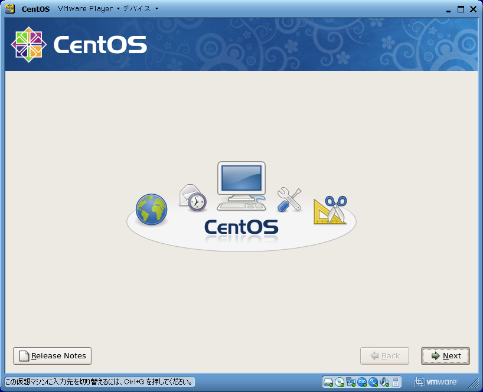Image resolution: width=483 pixels, height=392 pixels.
Task: Open the VMware Player menu
Action: click(89, 9)
